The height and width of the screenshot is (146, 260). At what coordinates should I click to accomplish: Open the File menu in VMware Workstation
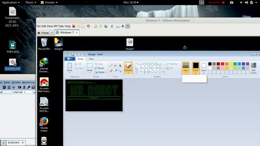coord(39,26)
